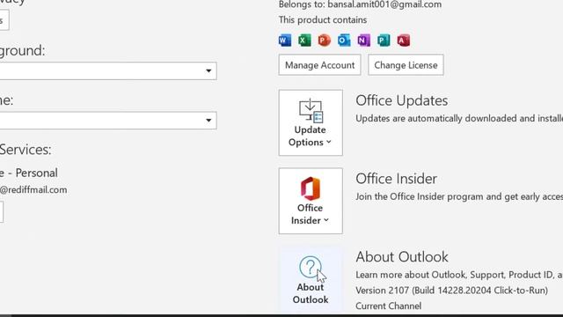
Task: Open the About Outlook dialog
Action: (x=311, y=279)
